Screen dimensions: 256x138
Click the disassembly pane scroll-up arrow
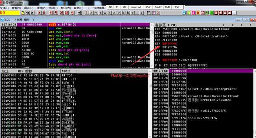[152, 25]
